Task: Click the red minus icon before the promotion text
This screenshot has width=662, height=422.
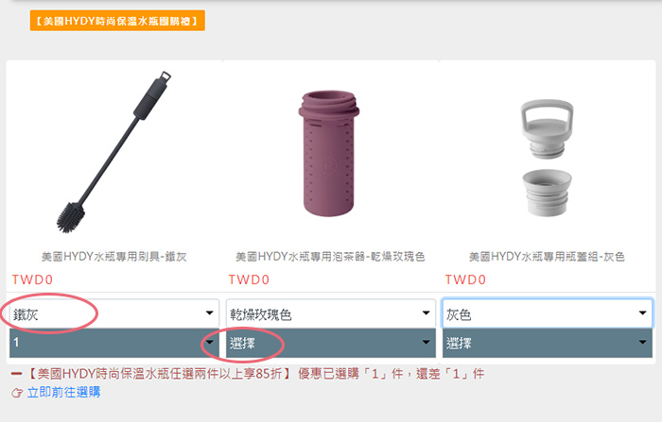Action: pos(16,374)
